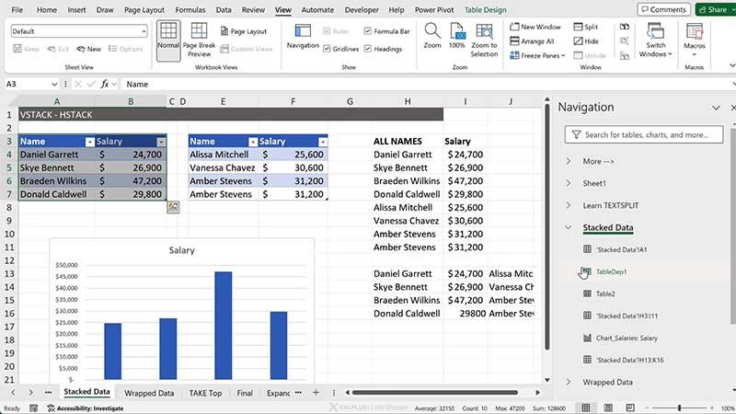Expand Wrapped Data in Navigation
This screenshot has width=736, height=414.
pos(569,382)
